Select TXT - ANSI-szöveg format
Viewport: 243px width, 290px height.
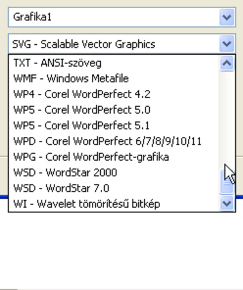(113, 63)
